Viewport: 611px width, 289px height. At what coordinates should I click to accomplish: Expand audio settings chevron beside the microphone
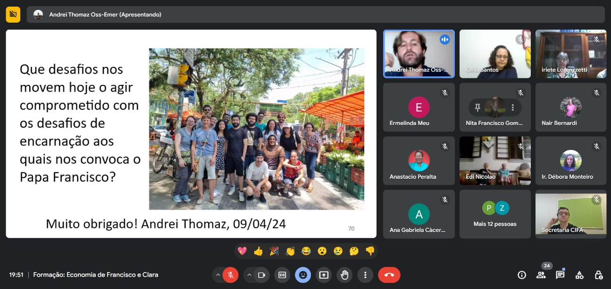[x=218, y=275]
